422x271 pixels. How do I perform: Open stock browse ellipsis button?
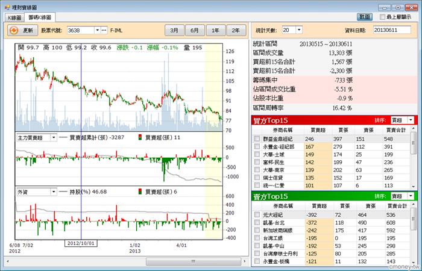104,30
